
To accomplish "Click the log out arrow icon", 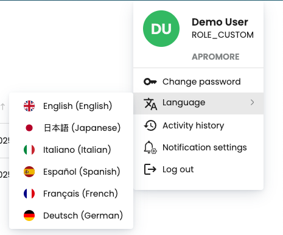I will coord(150,169).
